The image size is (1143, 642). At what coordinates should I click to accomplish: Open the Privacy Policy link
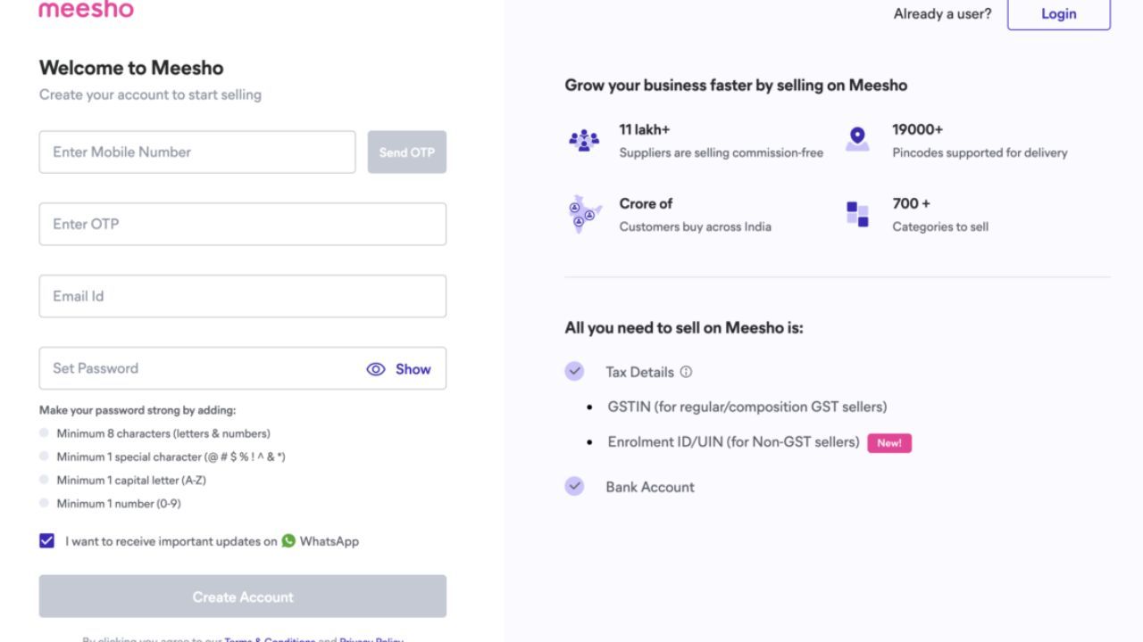372,640
